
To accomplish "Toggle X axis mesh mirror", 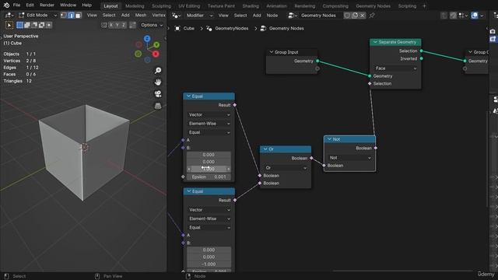I will point(110,25).
